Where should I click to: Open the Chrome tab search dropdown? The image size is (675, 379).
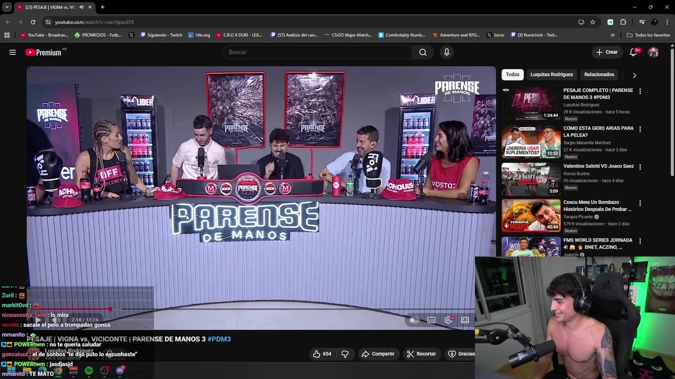pos(7,7)
